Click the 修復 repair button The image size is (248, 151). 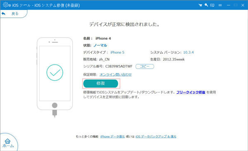point(100,84)
